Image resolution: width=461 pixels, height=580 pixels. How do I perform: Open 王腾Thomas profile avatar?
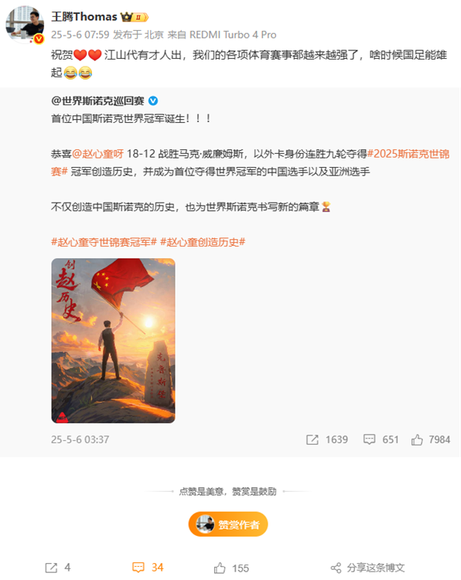coord(24,25)
